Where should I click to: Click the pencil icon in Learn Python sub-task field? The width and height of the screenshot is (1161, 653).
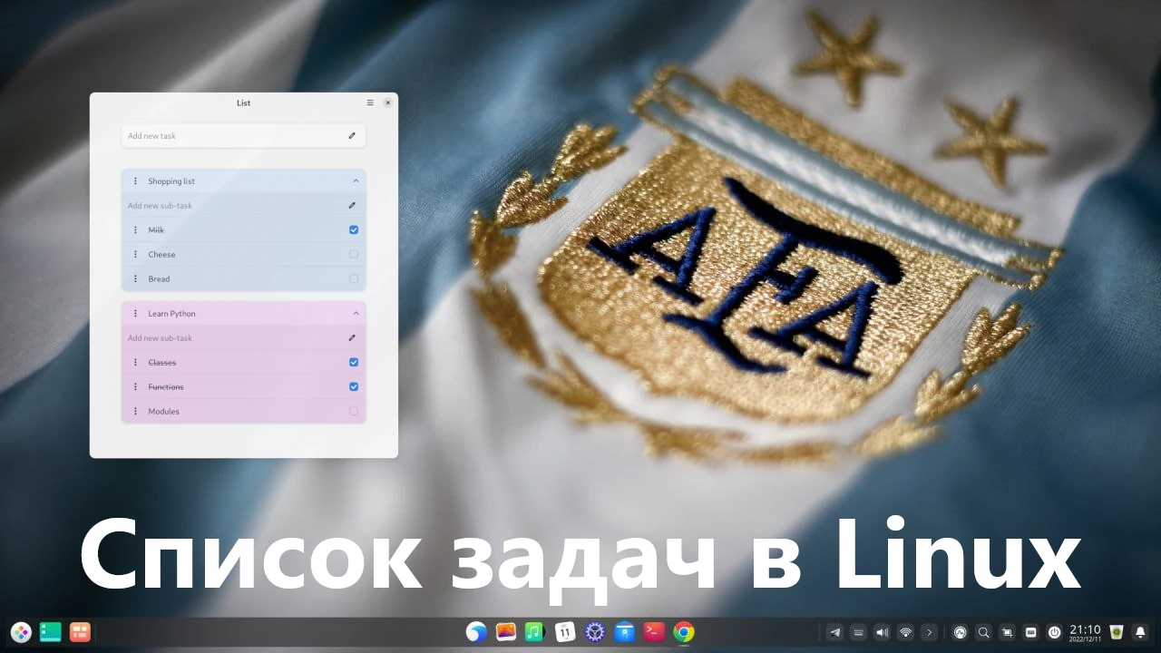click(352, 337)
